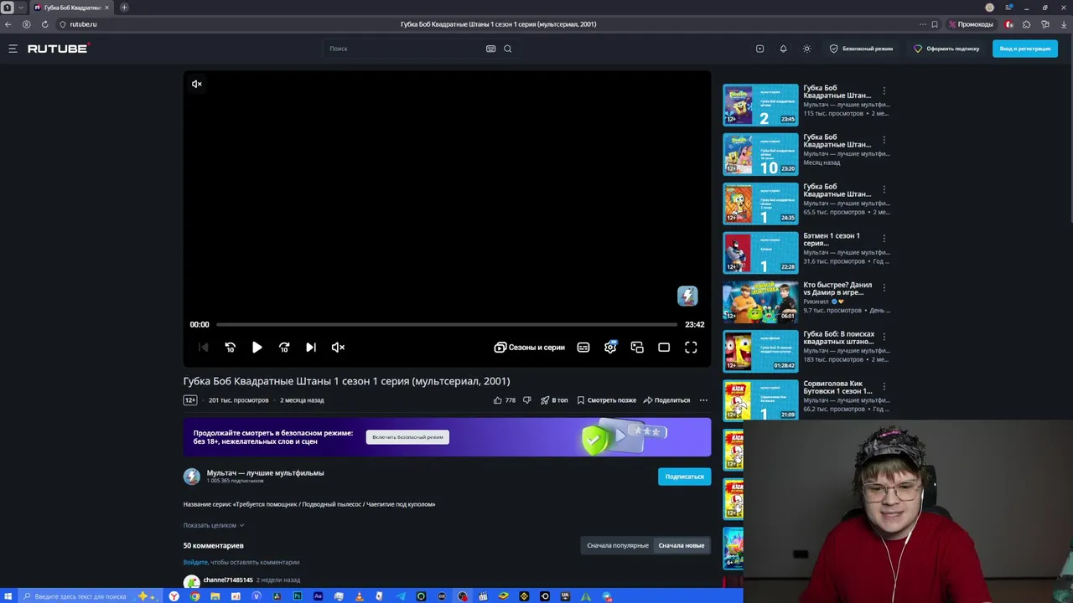Screen dimensions: 1073x603
Task: Open the recommended thumbnail showing episode 10
Action: pos(761,154)
